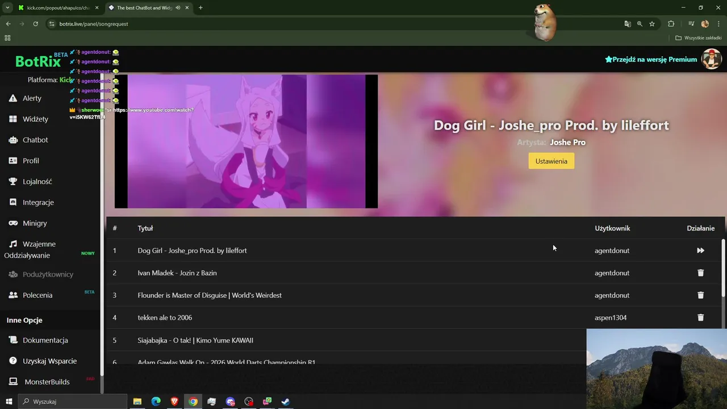Open the Widżety grid icon
Image resolution: width=727 pixels, height=409 pixels.
13,119
